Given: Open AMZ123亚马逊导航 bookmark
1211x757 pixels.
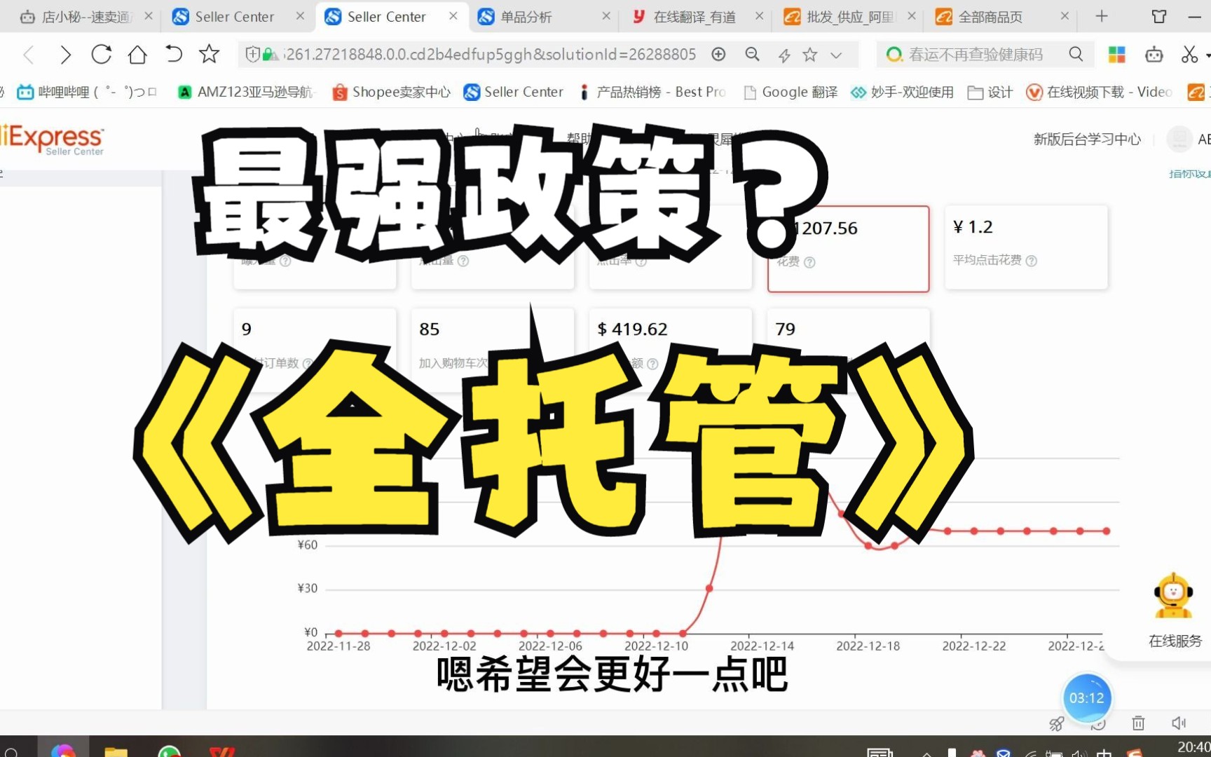Looking at the screenshot, I should (245, 92).
